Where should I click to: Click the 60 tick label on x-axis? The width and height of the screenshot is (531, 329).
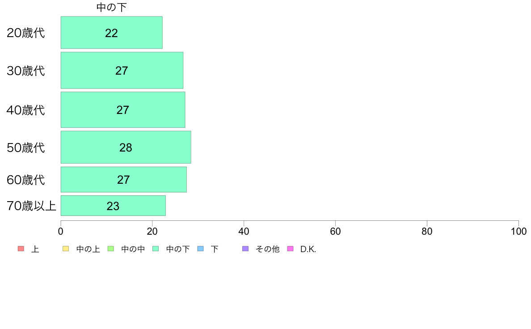pos(335,232)
